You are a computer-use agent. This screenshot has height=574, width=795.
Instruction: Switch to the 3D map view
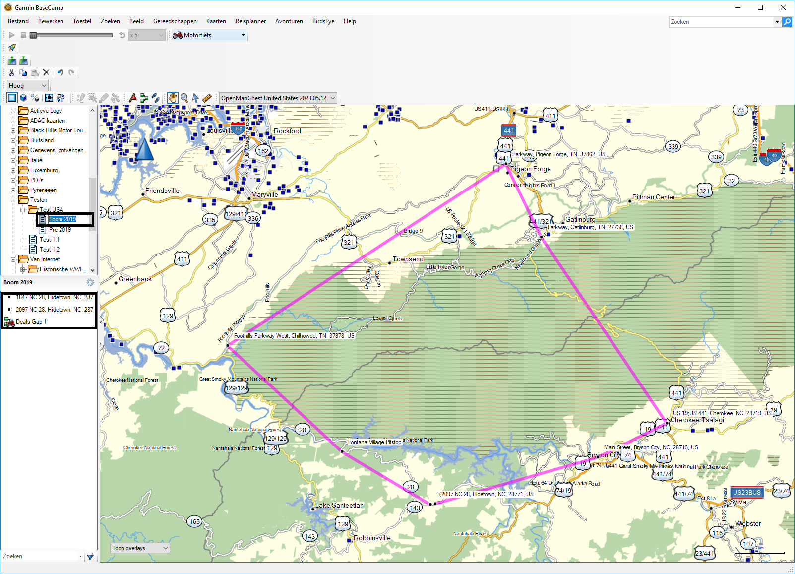23,98
